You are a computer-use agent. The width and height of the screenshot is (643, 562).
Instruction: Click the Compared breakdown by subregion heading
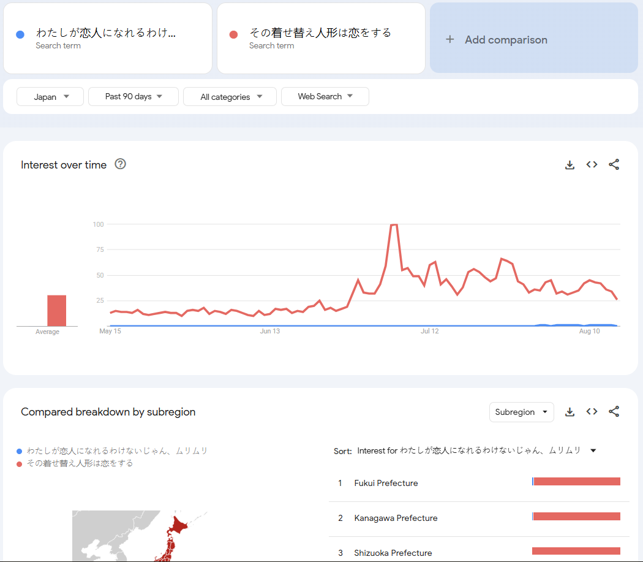(x=108, y=412)
